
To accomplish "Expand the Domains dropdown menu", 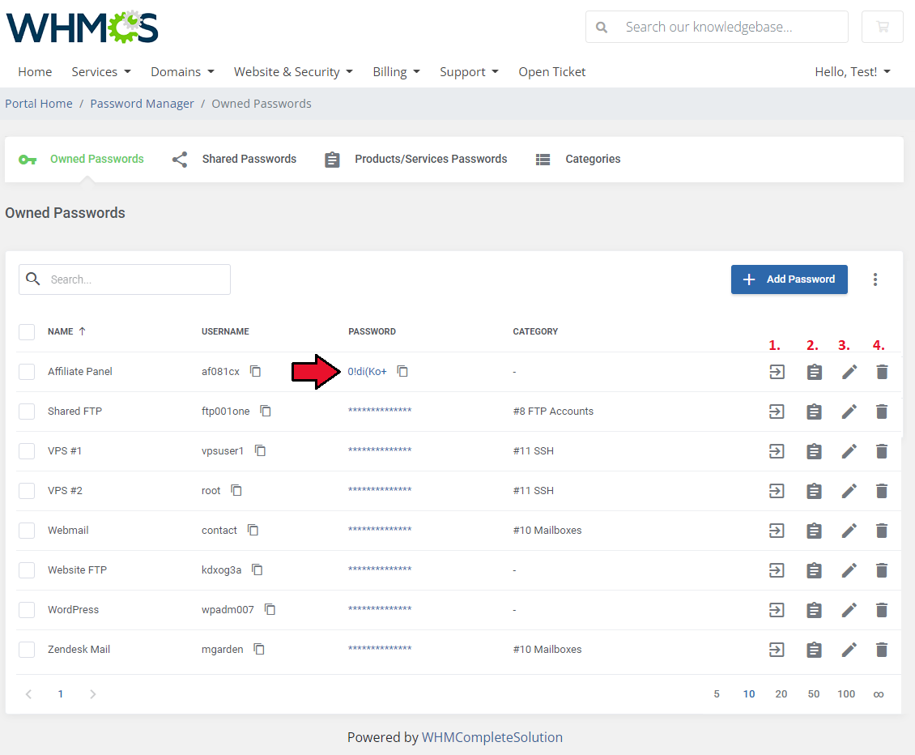I will (x=182, y=72).
